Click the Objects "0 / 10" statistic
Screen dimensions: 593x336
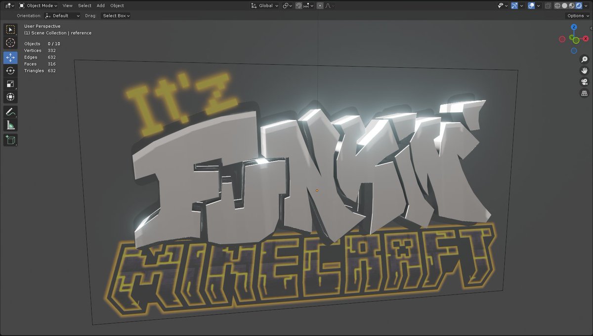coord(54,43)
